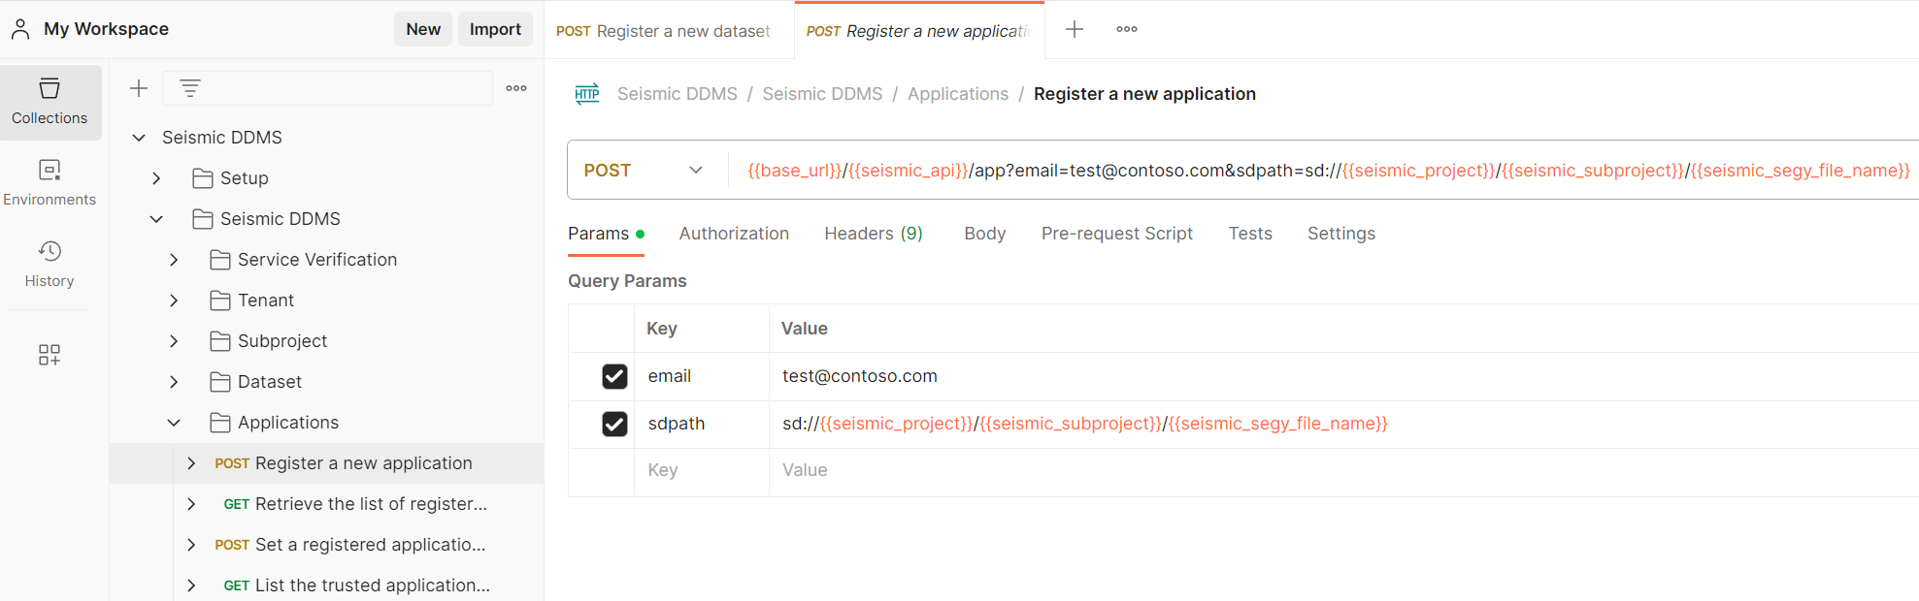Image resolution: width=1919 pixels, height=601 pixels.
Task: Click the New button
Action: coord(423,29)
